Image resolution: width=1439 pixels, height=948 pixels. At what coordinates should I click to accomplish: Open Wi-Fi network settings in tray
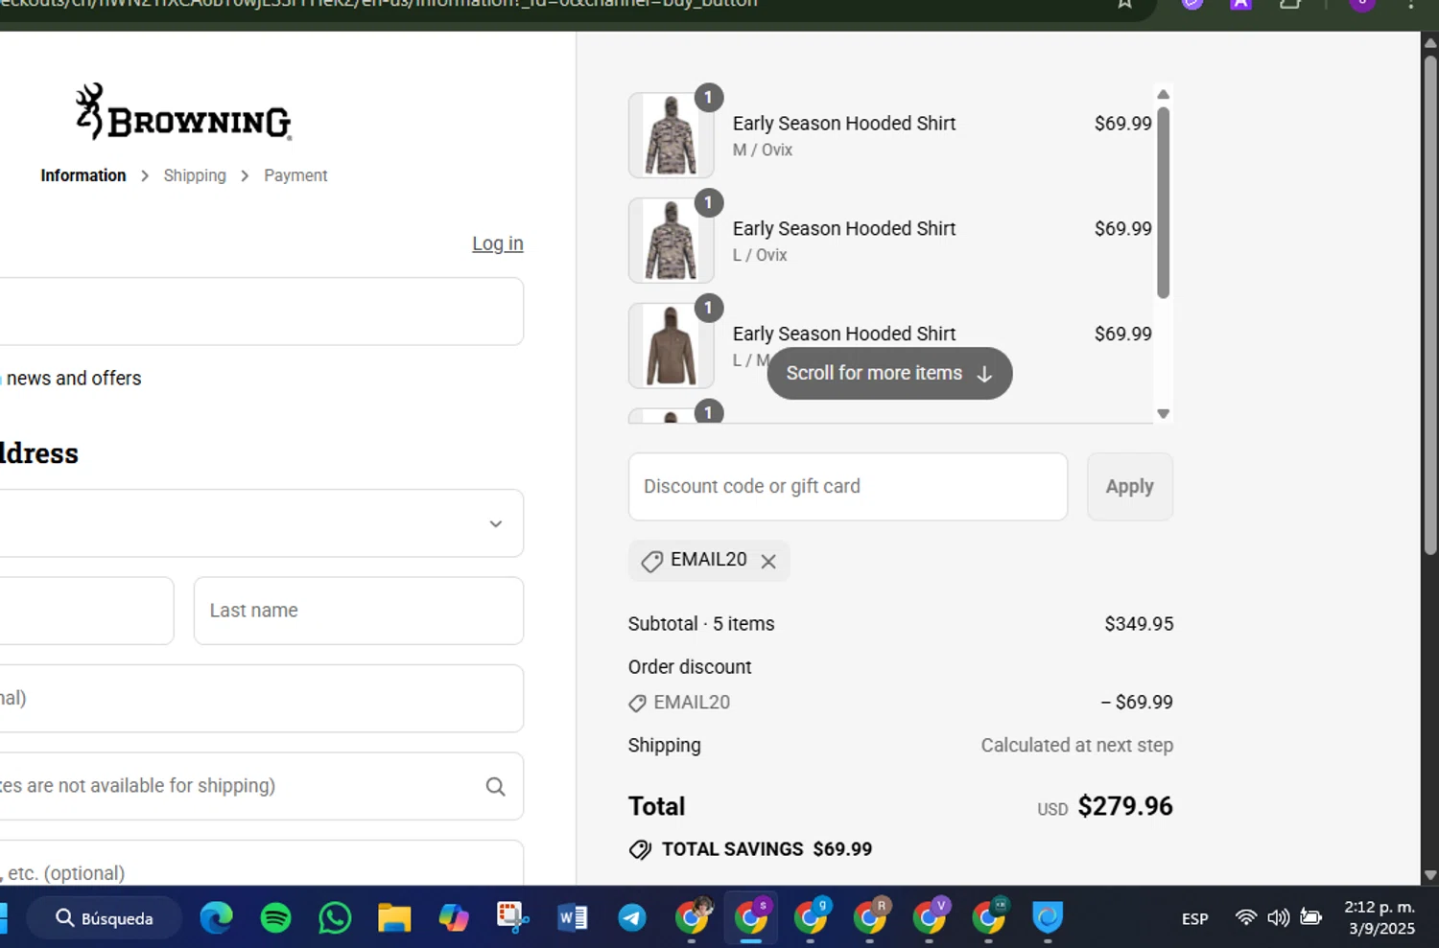click(1246, 918)
